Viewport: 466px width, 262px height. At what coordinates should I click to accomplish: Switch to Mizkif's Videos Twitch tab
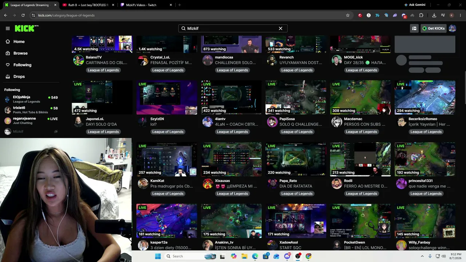[x=146, y=5]
